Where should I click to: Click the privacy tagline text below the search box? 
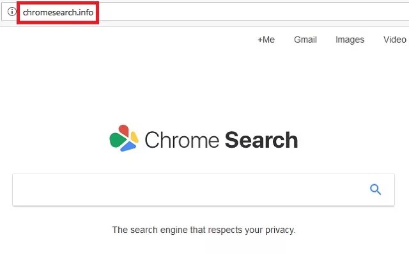pos(204,230)
